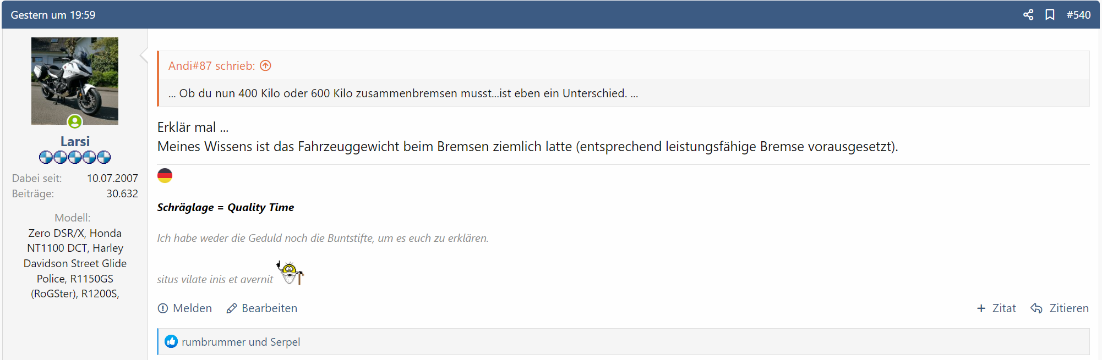The height and width of the screenshot is (360, 1102).
Task: Click the smiley emoticon in signature
Action: (290, 273)
